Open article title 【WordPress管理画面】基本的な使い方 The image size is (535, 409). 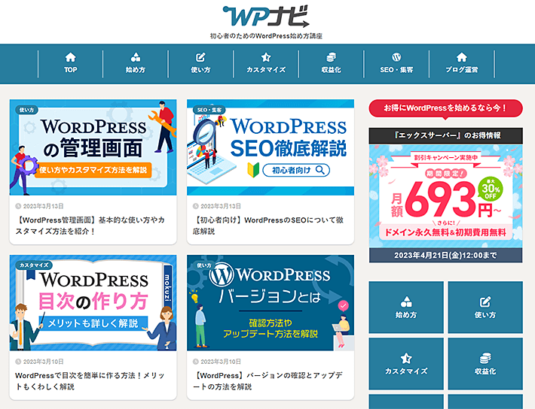(x=90, y=226)
